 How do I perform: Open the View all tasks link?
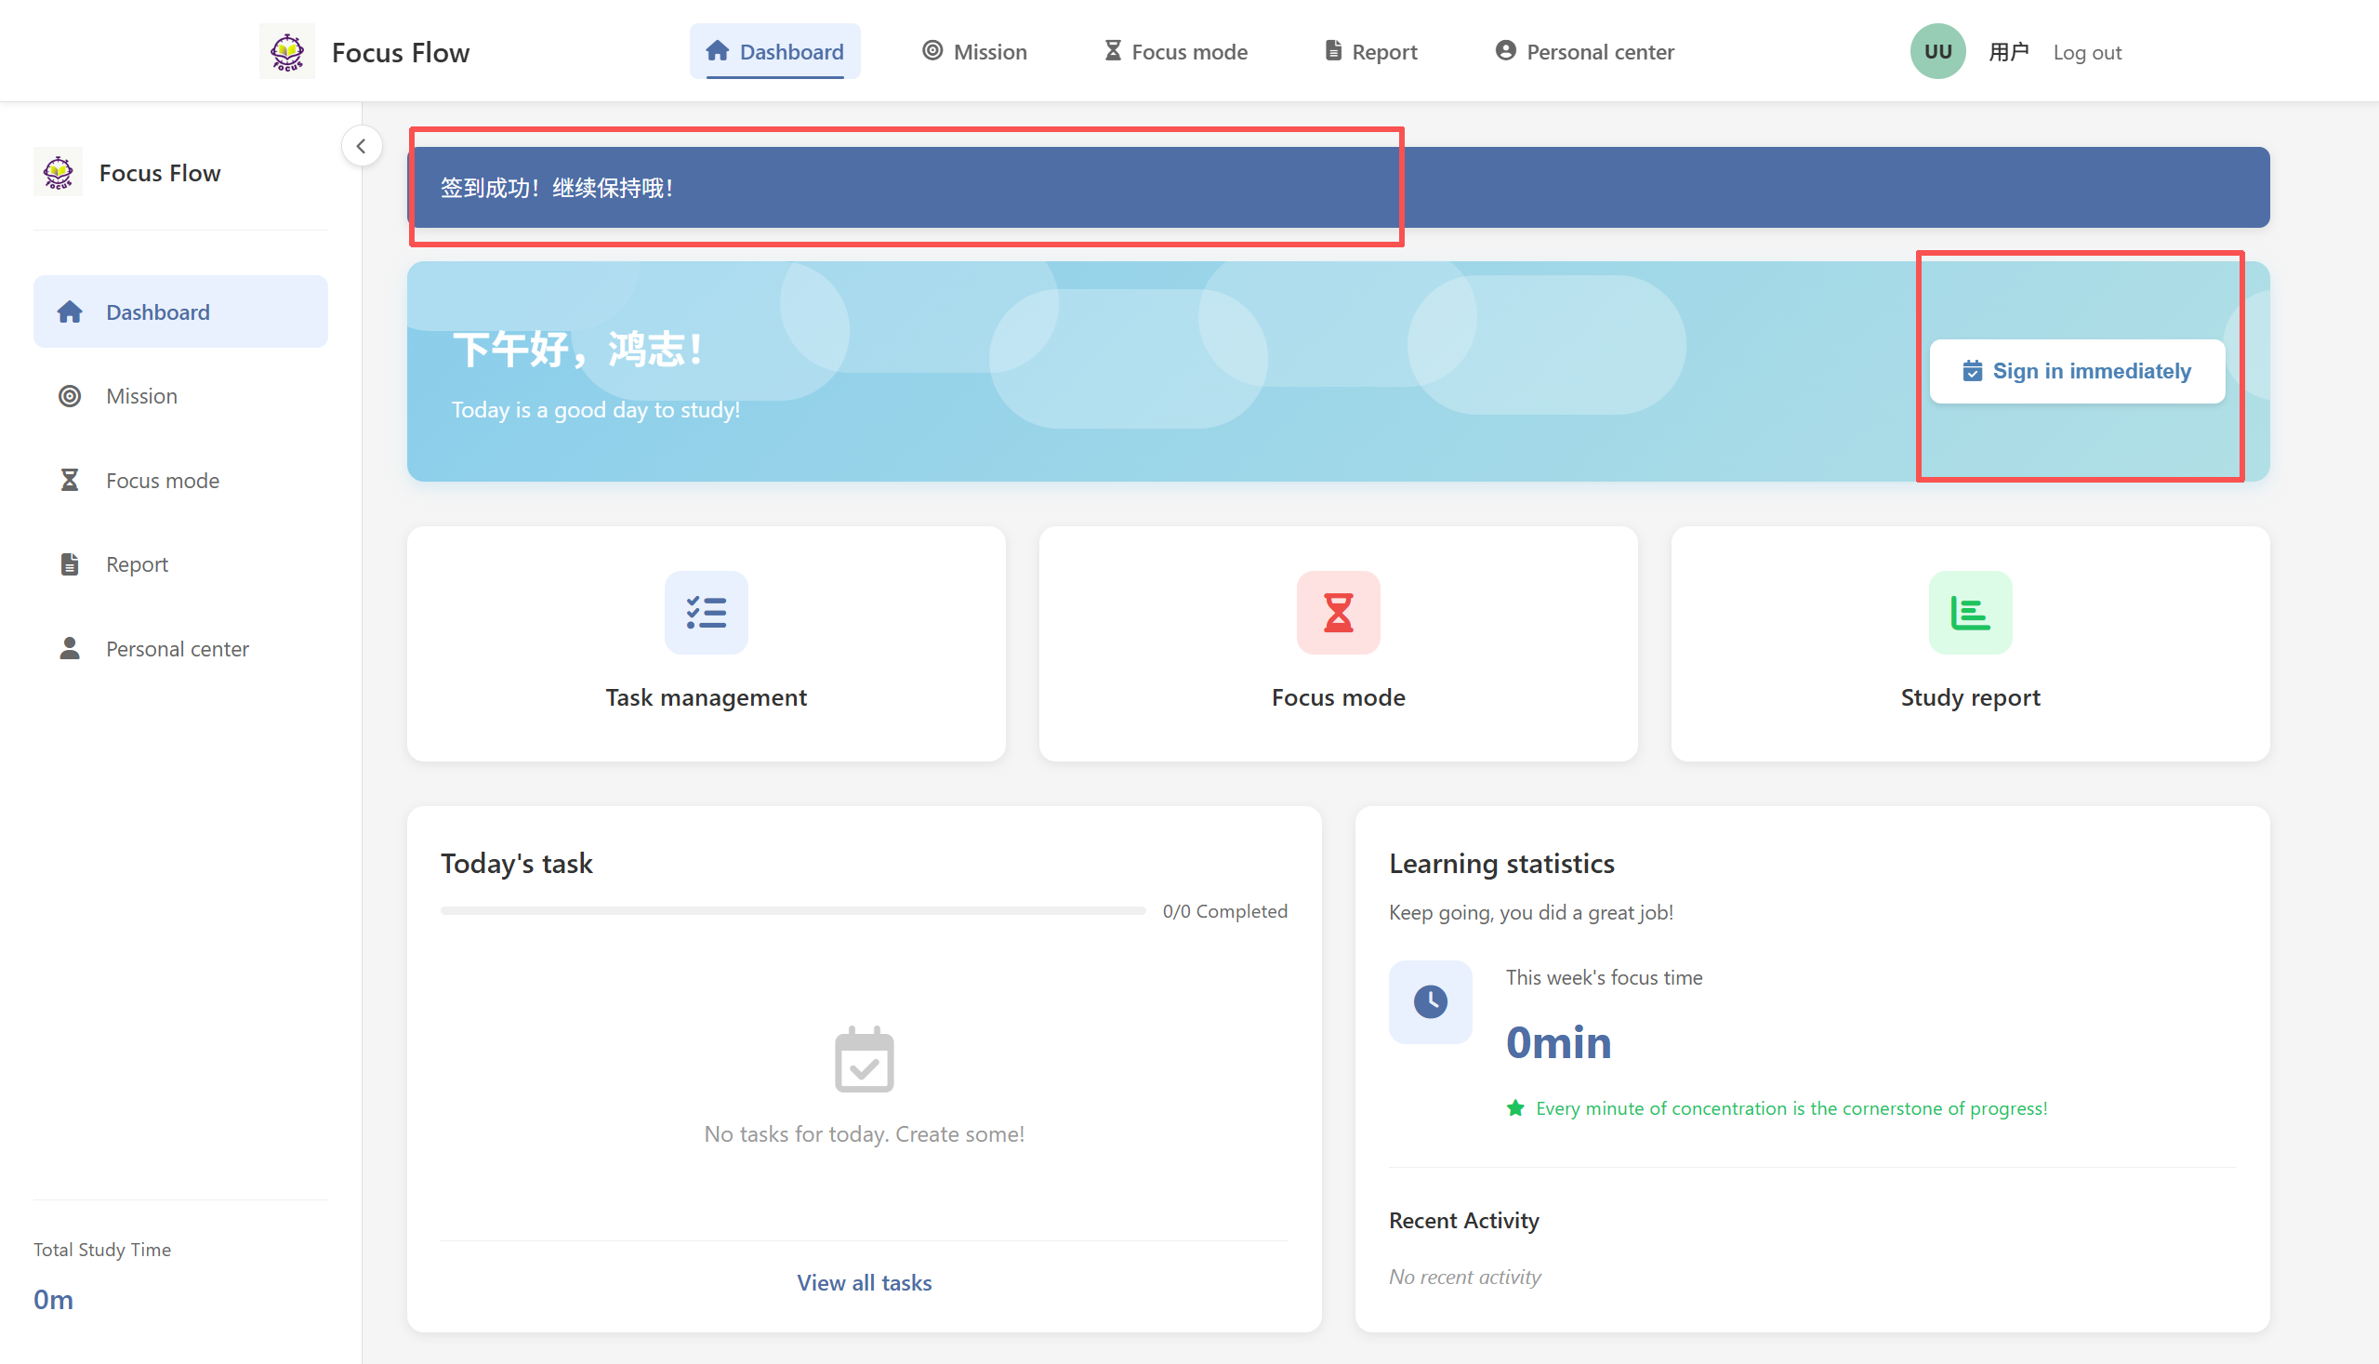tap(864, 1282)
